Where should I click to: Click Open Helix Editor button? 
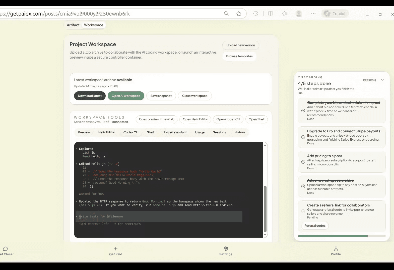point(195,119)
